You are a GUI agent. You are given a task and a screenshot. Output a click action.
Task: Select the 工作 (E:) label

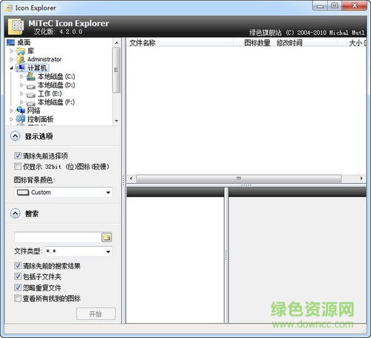coord(50,93)
